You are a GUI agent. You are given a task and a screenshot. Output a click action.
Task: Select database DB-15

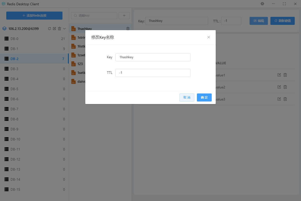click(34, 189)
